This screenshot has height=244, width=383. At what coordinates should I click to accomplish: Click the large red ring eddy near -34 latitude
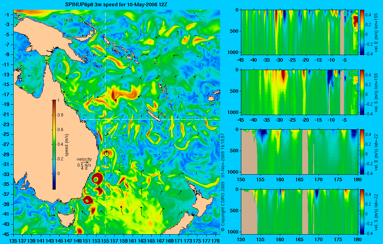point(97,180)
